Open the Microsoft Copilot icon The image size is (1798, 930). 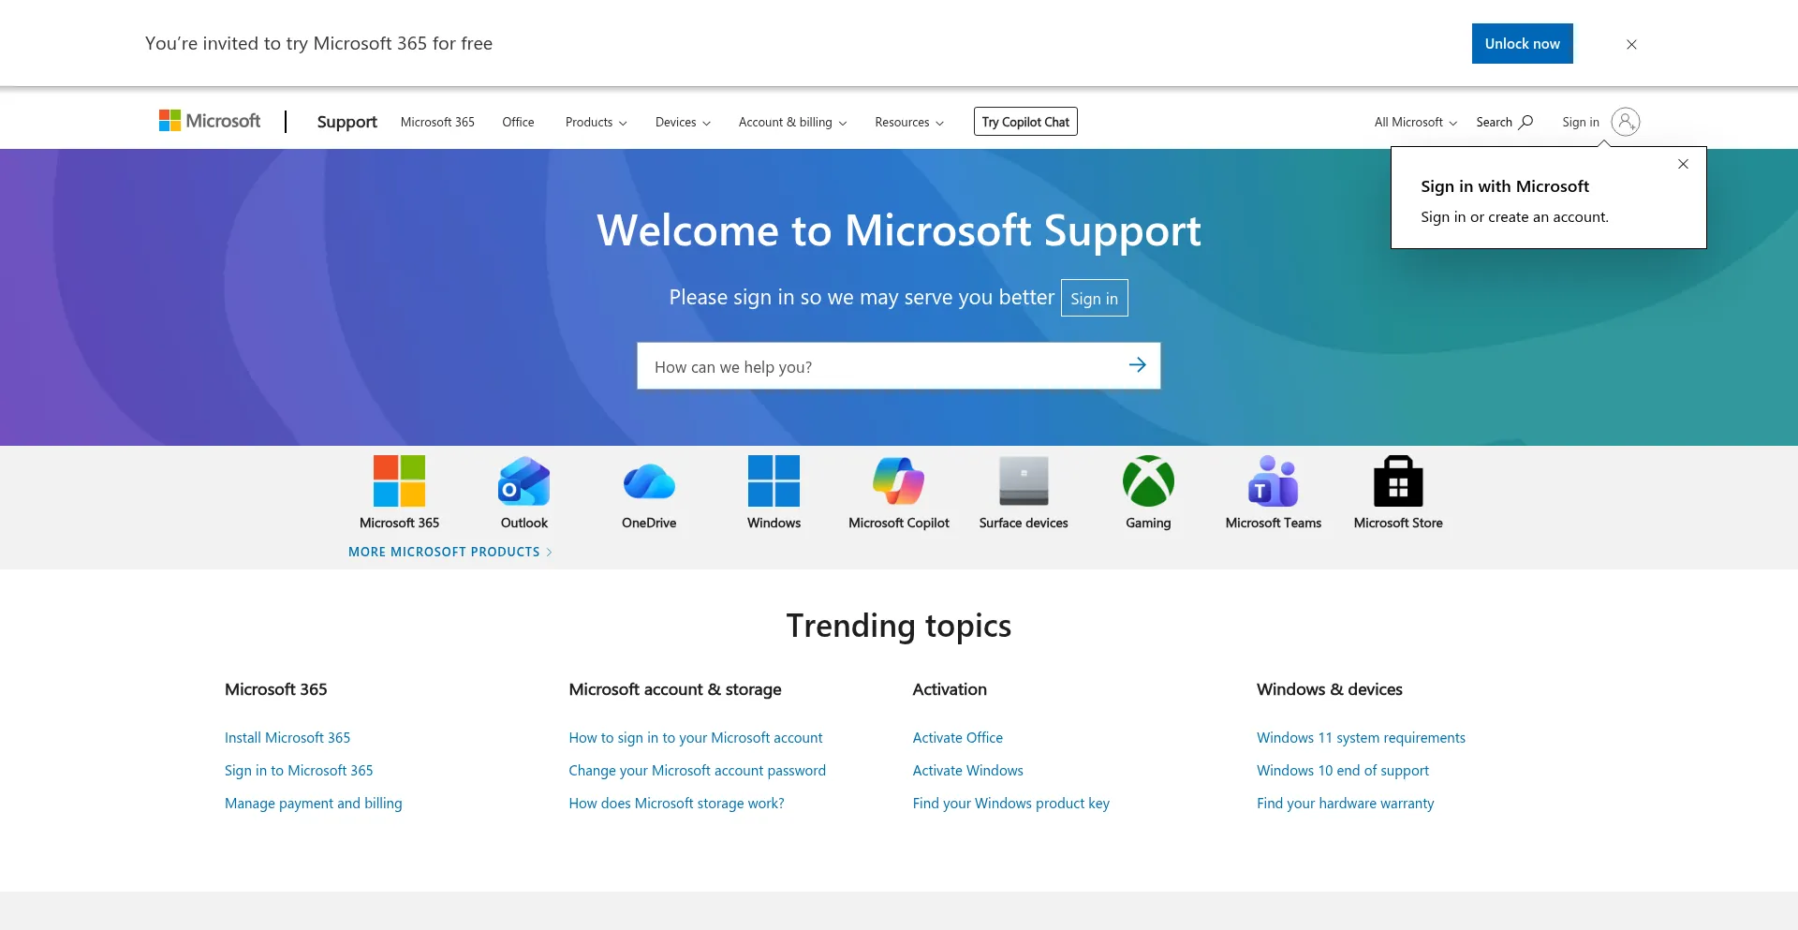tap(898, 481)
